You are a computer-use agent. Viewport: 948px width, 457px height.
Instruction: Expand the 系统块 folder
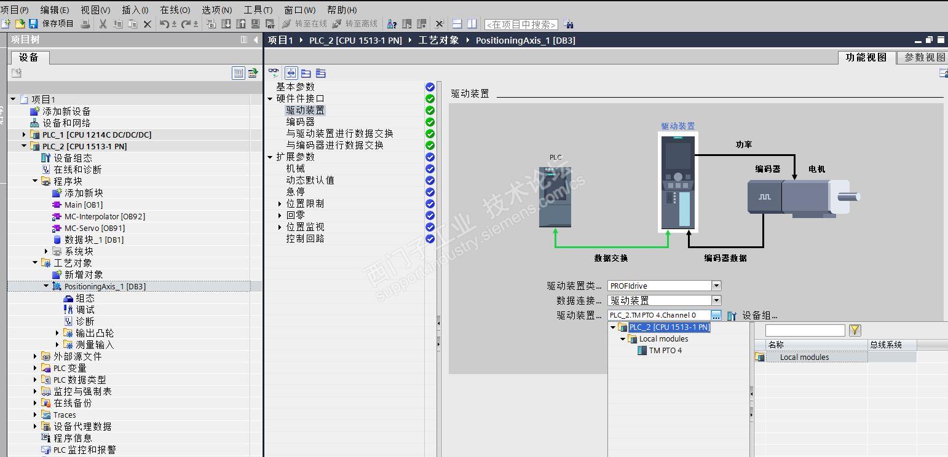coord(46,251)
